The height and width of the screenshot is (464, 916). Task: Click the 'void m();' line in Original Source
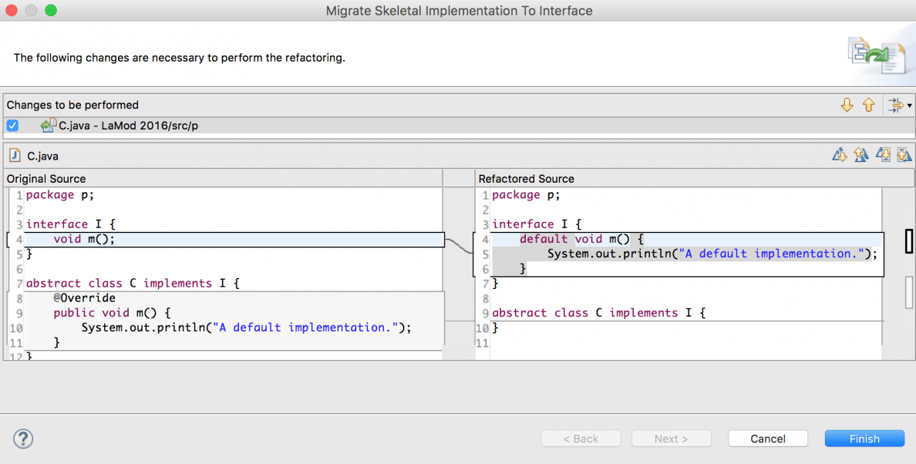(84, 239)
